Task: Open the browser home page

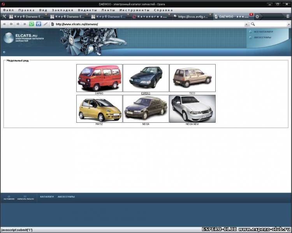Action: [x=39, y=24]
